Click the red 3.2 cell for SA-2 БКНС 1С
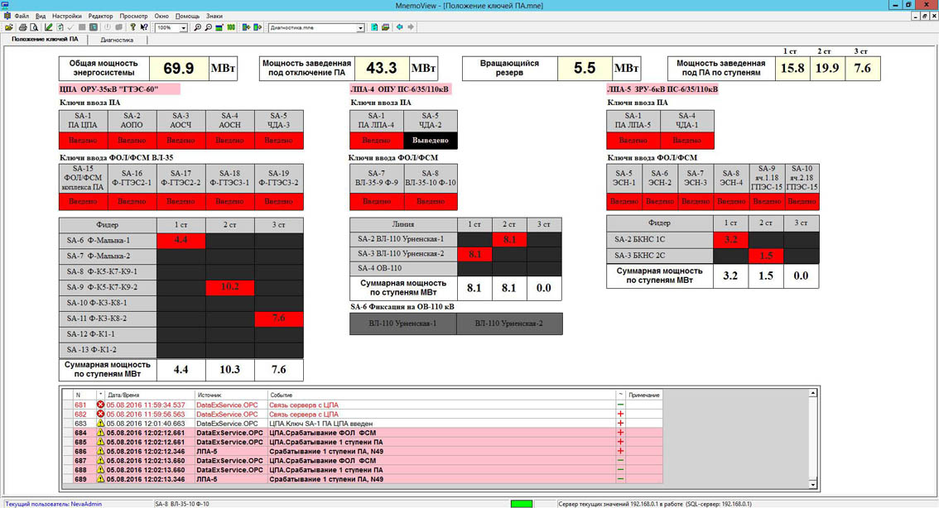This screenshot has width=939, height=508. [x=730, y=240]
